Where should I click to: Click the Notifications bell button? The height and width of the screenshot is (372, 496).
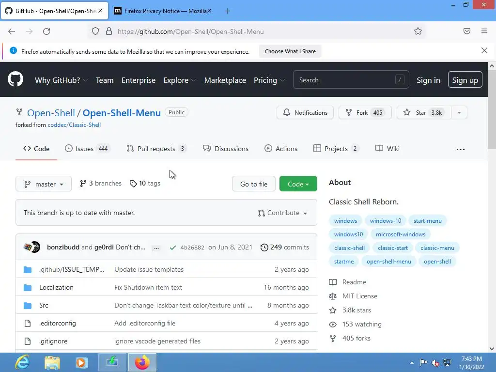tap(305, 112)
